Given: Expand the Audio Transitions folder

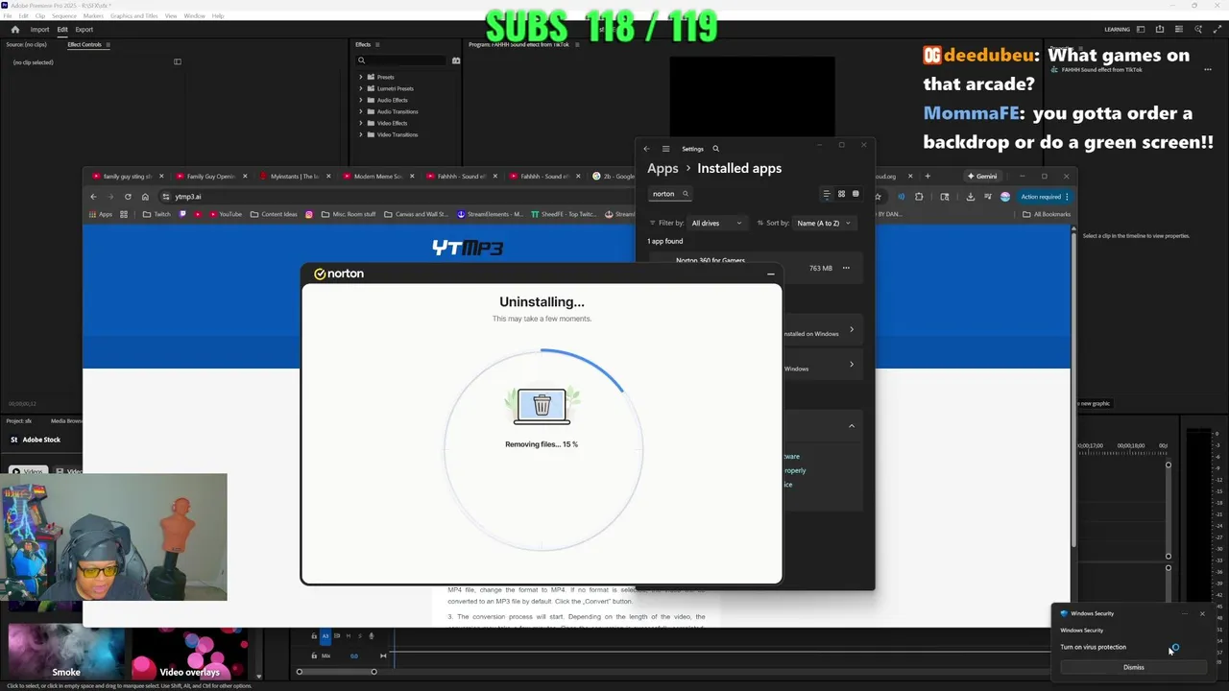Looking at the screenshot, I should coord(361,111).
